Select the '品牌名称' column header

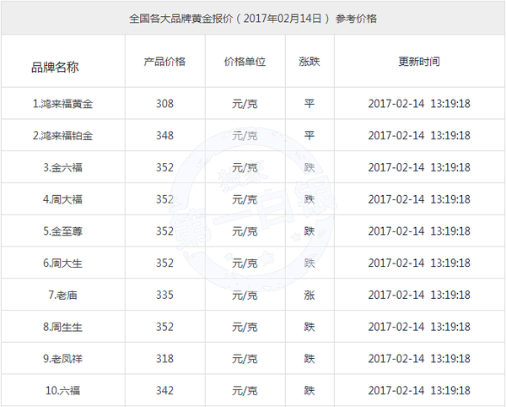tap(55, 68)
